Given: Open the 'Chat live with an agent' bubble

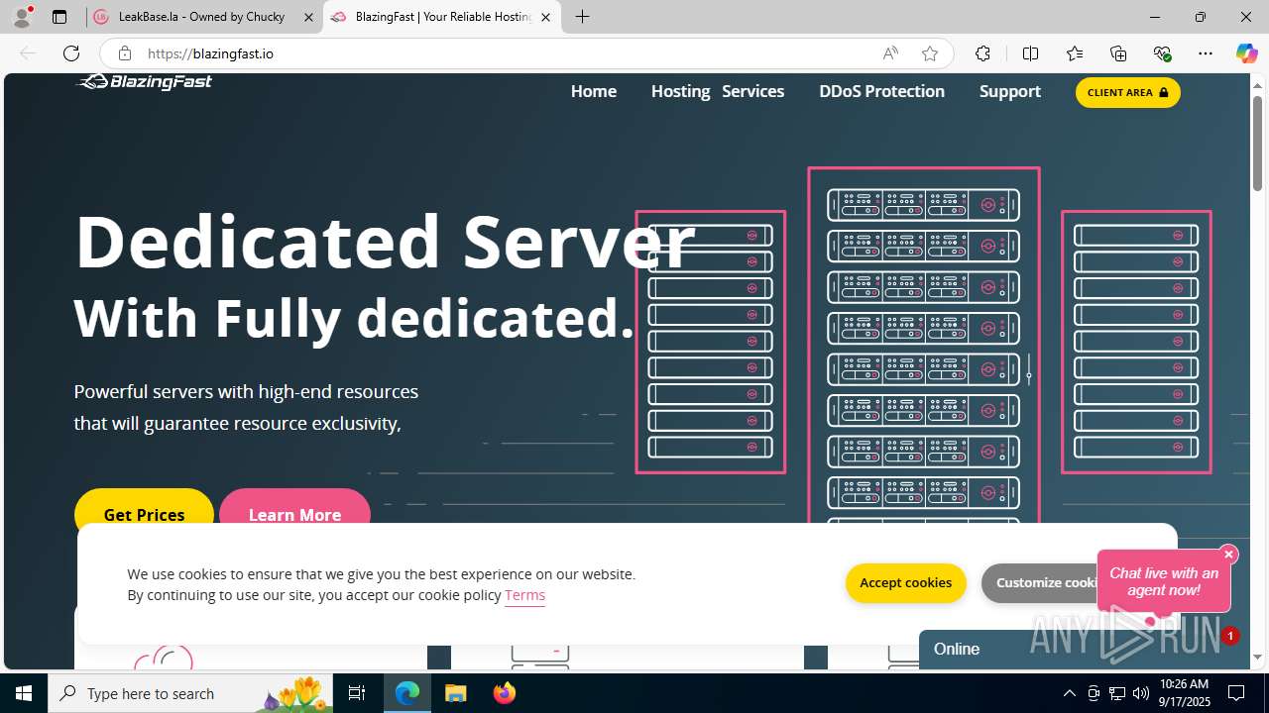Looking at the screenshot, I should click(1163, 581).
